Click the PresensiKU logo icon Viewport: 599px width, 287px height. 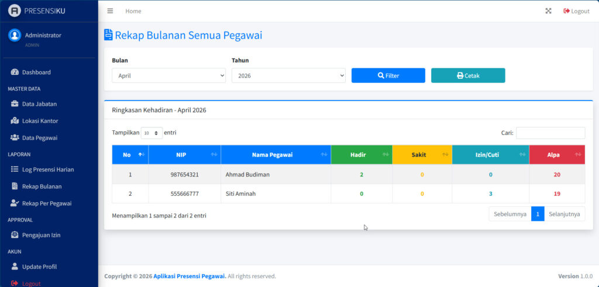click(15, 11)
